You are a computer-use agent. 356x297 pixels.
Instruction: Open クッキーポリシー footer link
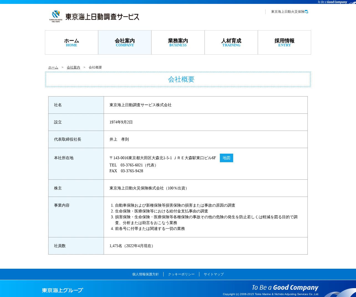tap(181, 274)
